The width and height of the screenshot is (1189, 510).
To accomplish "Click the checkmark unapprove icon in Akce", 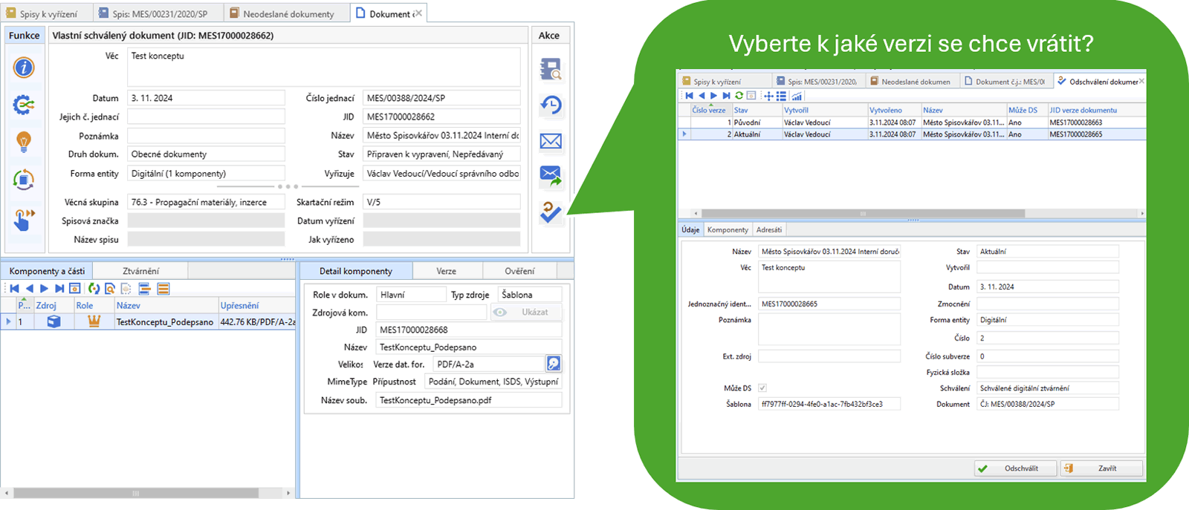I will coord(551,213).
